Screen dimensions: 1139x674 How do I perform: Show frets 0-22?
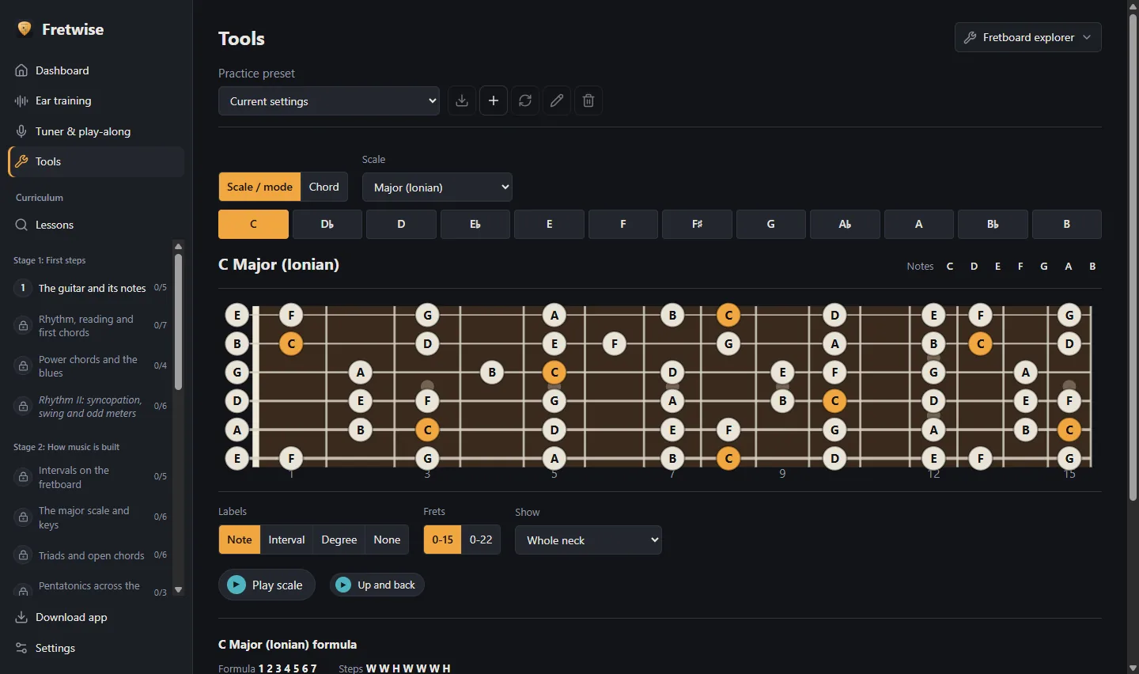(481, 540)
